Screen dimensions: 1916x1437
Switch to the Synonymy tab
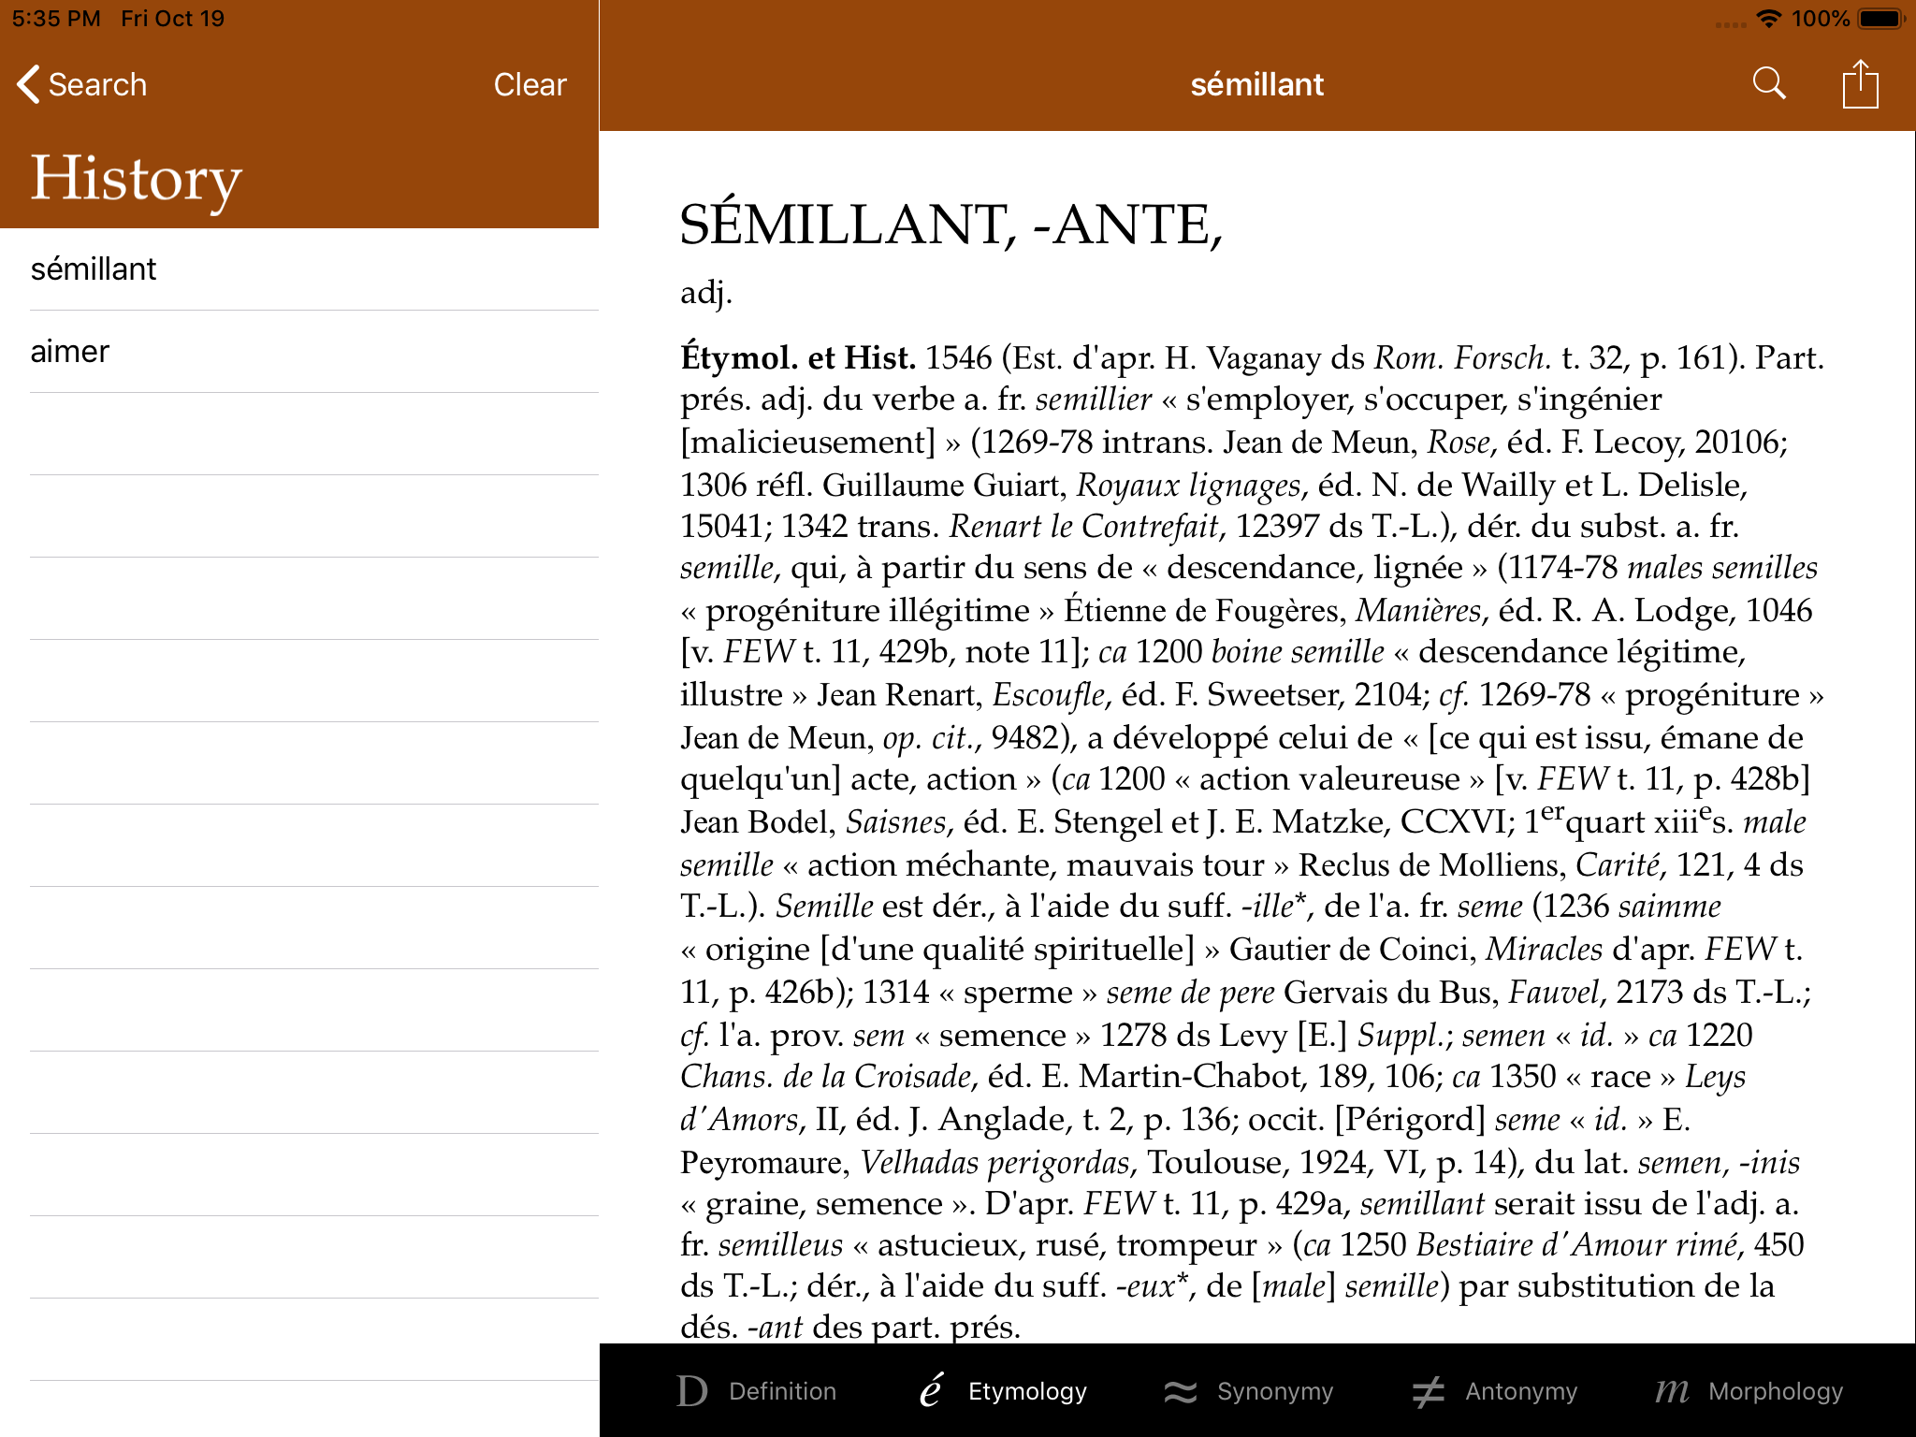(1274, 1391)
